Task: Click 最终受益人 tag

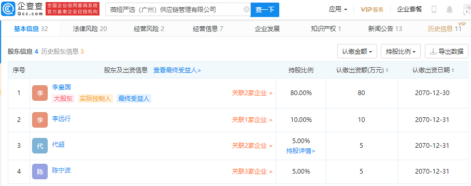Action: 134,99
